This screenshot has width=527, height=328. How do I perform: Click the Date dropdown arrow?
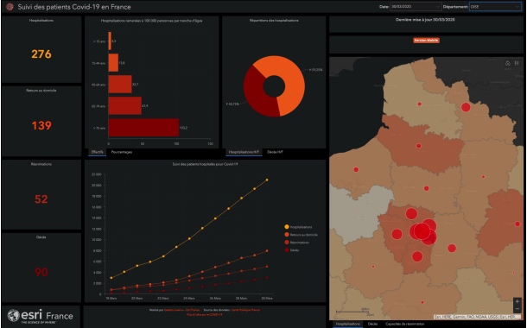[x=437, y=6]
